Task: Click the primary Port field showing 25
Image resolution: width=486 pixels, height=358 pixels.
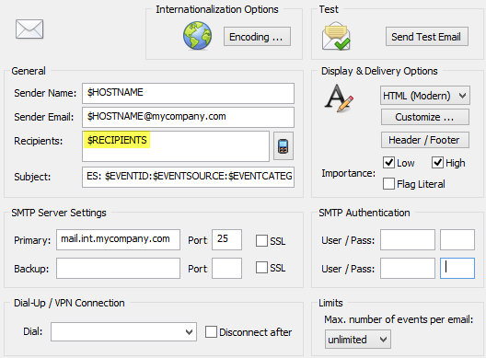Action: (x=226, y=239)
